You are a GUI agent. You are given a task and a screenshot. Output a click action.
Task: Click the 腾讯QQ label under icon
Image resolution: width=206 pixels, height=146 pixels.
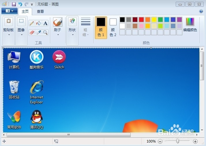[x=37, y=127]
